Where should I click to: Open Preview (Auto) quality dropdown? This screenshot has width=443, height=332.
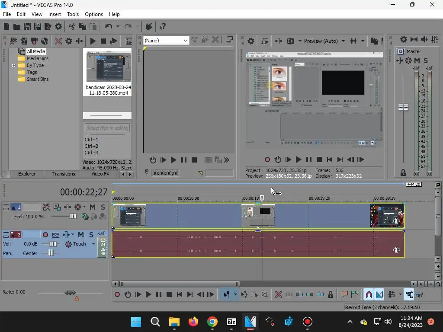pyautogui.click(x=343, y=41)
